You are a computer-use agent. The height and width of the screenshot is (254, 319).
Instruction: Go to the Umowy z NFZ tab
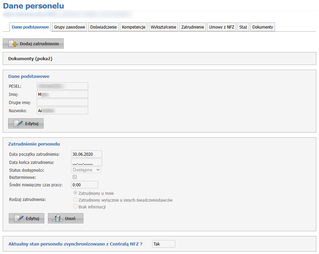tap(222, 27)
